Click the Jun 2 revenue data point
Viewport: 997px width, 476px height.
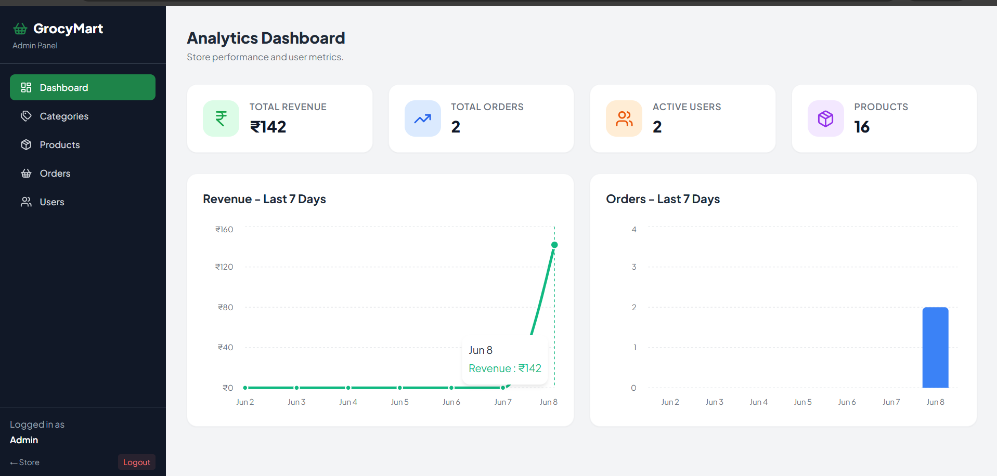pyautogui.click(x=245, y=388)
